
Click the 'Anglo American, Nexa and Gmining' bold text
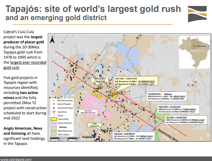tap(23, 131)
